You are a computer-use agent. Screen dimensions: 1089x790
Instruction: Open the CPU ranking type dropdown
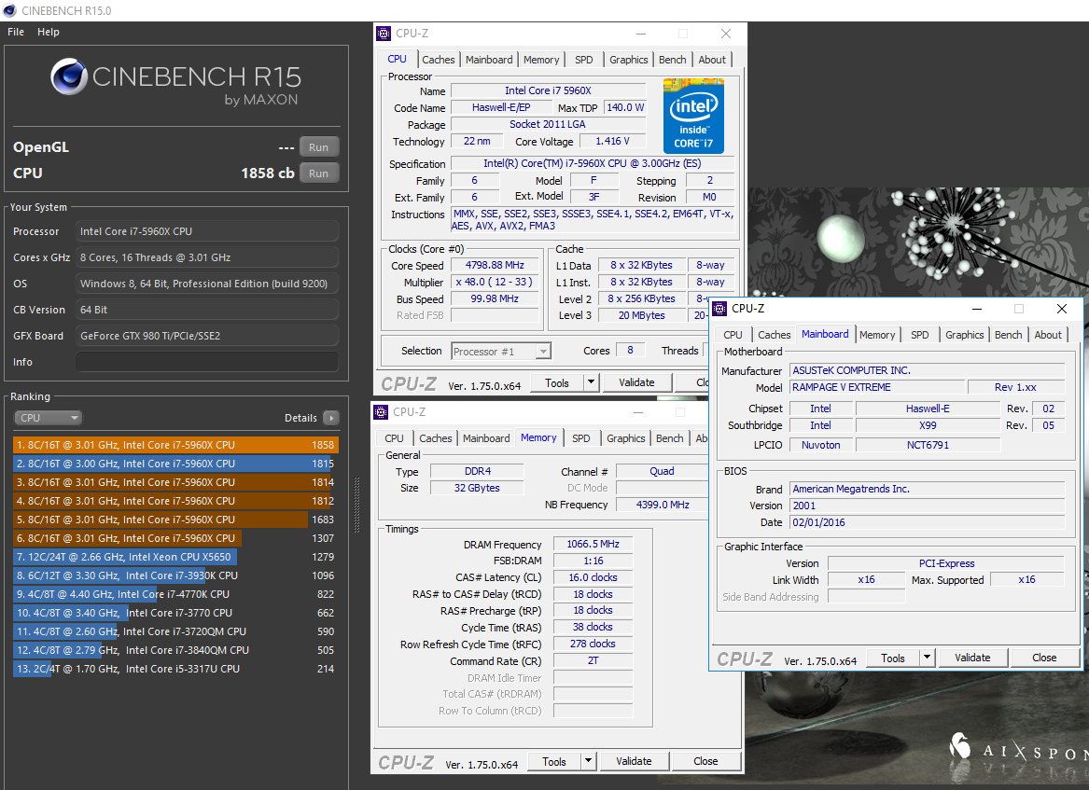point(48,418)
